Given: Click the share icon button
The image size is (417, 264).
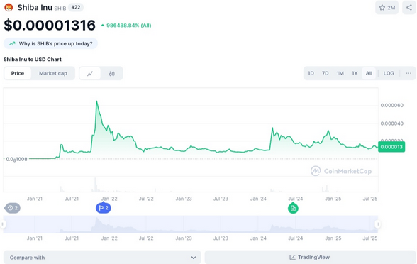Looking at the screenshot, I should coord(408,7).
